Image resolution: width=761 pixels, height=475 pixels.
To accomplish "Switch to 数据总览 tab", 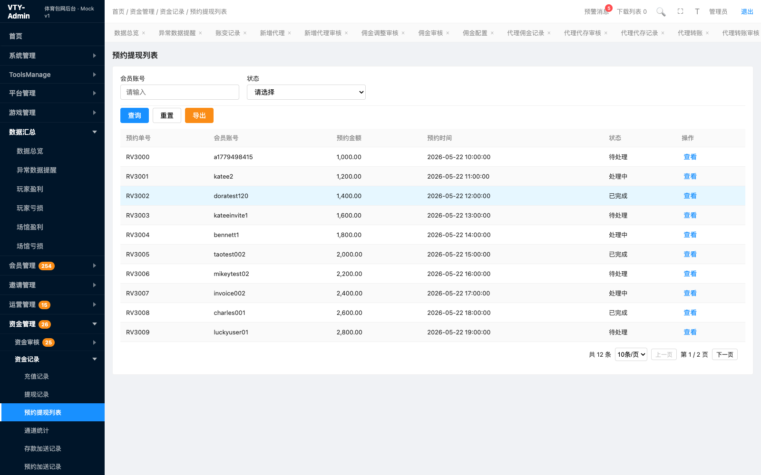I will tap(127, 33).
